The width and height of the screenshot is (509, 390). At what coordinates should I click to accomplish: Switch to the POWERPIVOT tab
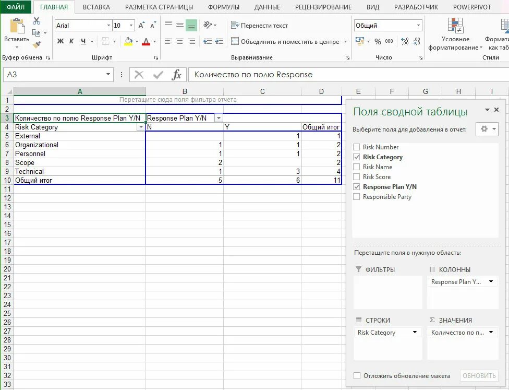pos(472,7)
